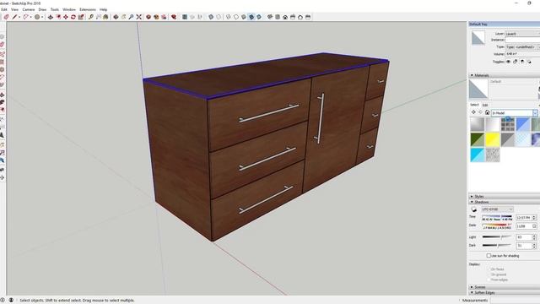Enable Use sun for shading

click(489, 256)
